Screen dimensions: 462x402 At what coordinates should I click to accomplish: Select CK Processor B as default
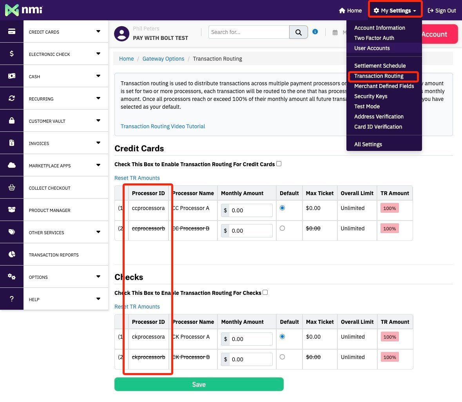[282, 357]
